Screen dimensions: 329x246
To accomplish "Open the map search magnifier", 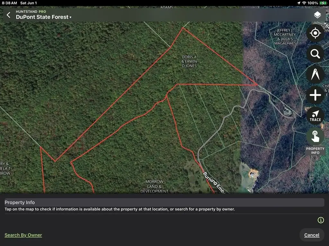I will [315, 53].
